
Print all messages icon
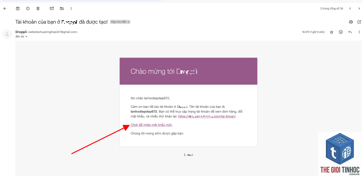click(x=351, y=22)
